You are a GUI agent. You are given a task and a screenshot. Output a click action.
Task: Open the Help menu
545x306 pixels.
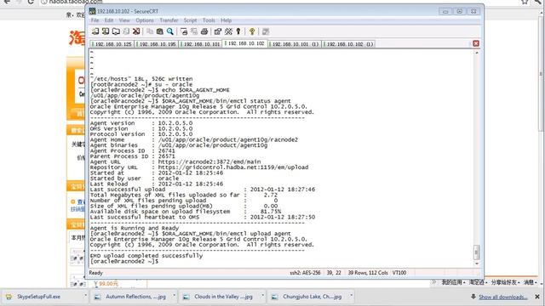(x=226, y=20)
